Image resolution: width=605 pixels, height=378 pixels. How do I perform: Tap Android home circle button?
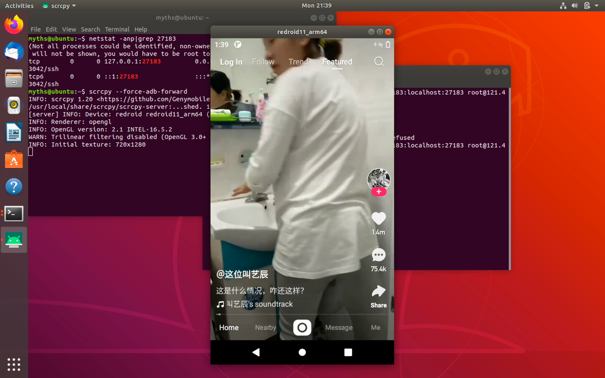302,352
